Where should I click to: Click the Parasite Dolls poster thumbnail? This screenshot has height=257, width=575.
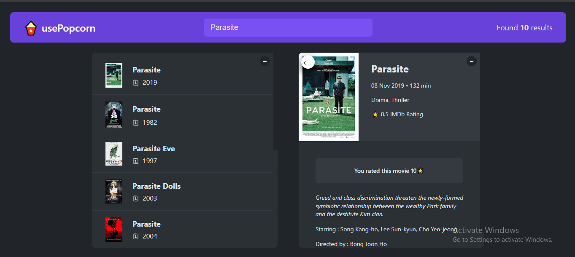(x=114, y=192)
